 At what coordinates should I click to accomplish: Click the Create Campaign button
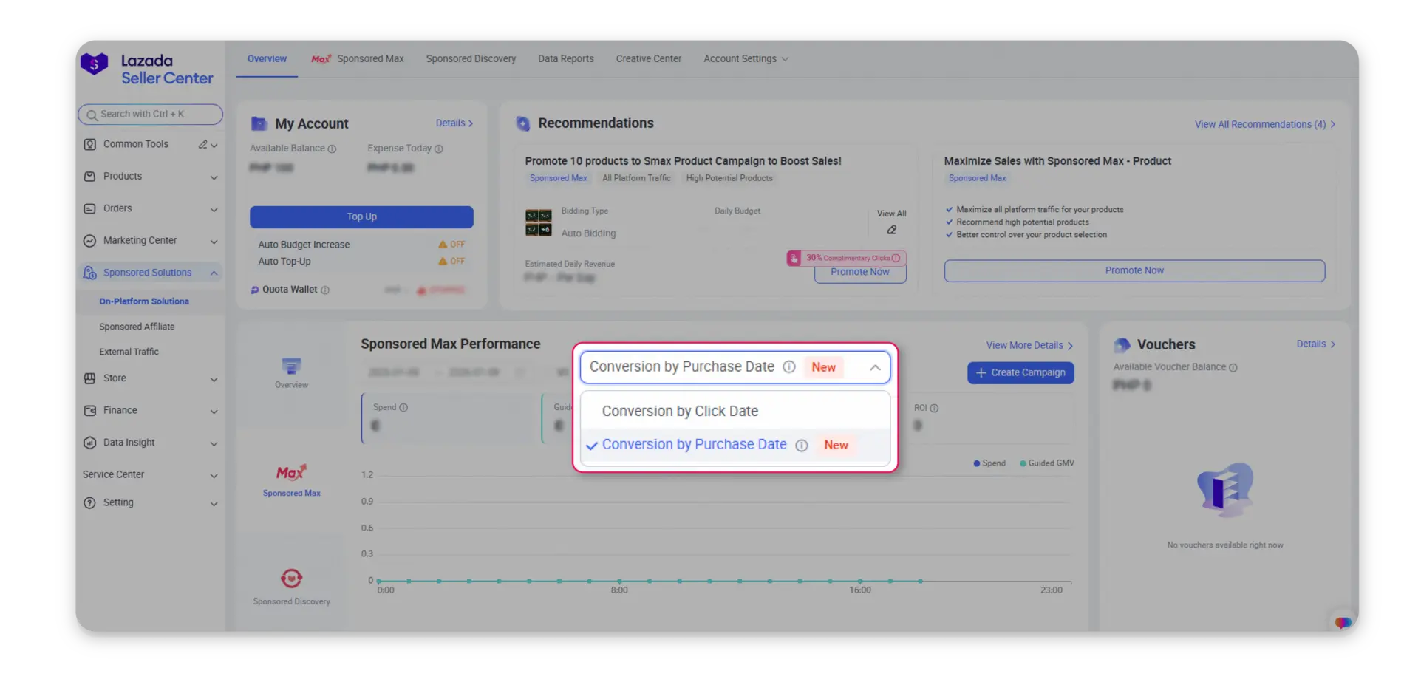pos(1020,373)
